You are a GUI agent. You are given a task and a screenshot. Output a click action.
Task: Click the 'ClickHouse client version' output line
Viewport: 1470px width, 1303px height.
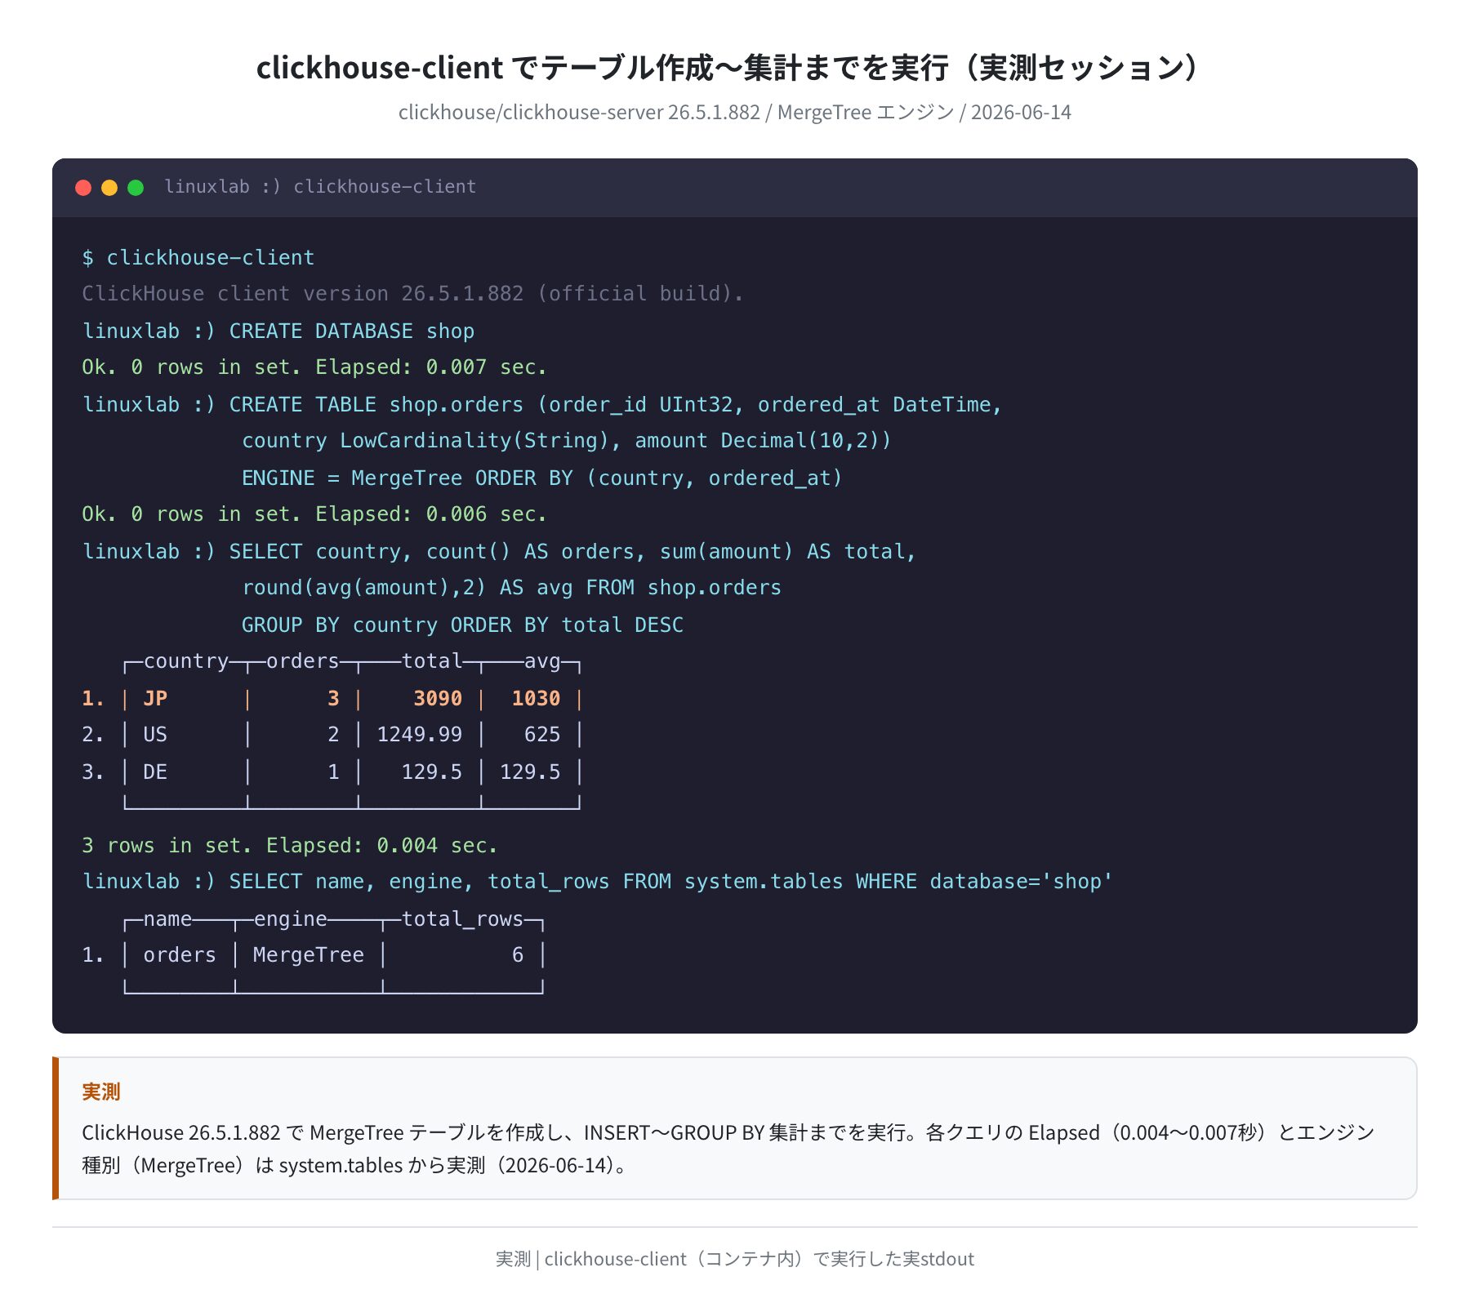pos(413,294)
